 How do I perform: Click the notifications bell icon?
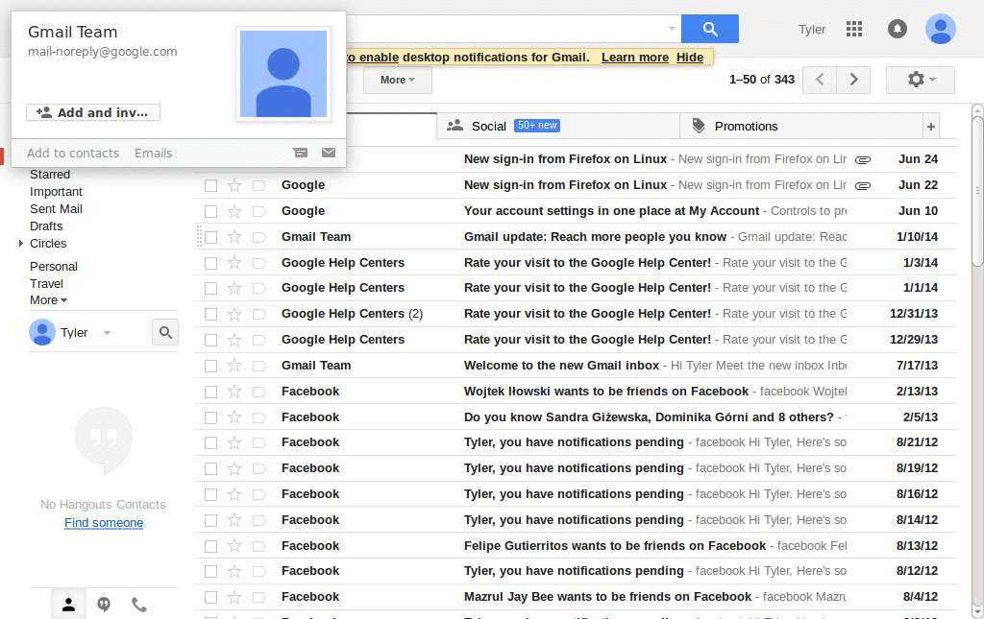[x=897, y=29]
